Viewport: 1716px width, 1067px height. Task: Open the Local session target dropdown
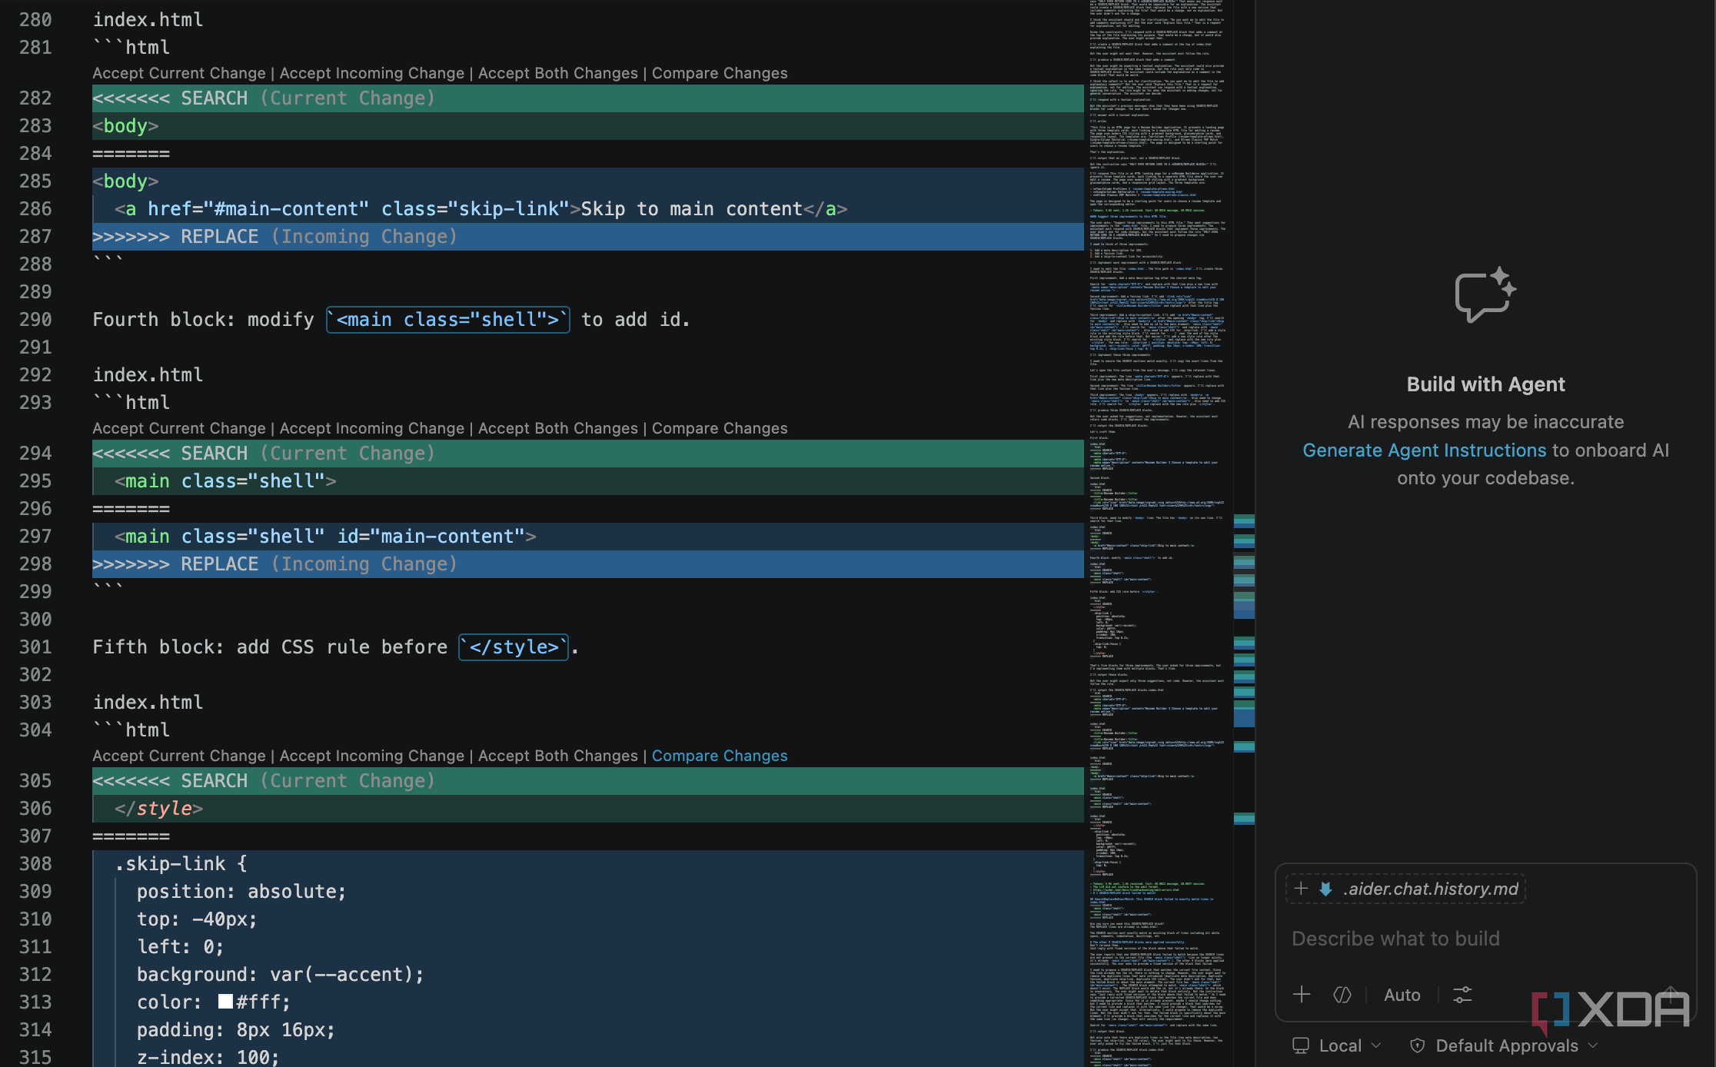(1336, 1045)
